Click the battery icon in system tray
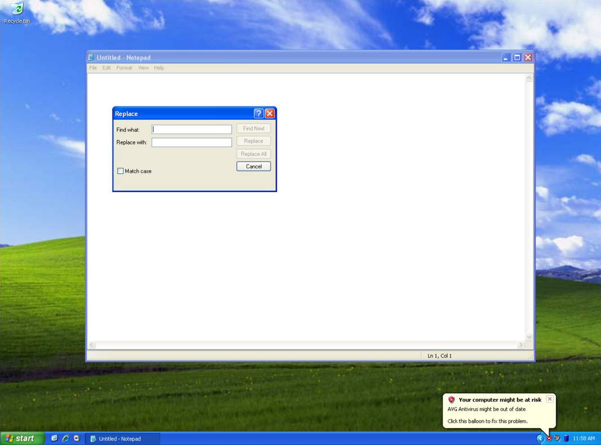This screenshot has width=601, height=445. pyautogui.click(x=566, y=438)
